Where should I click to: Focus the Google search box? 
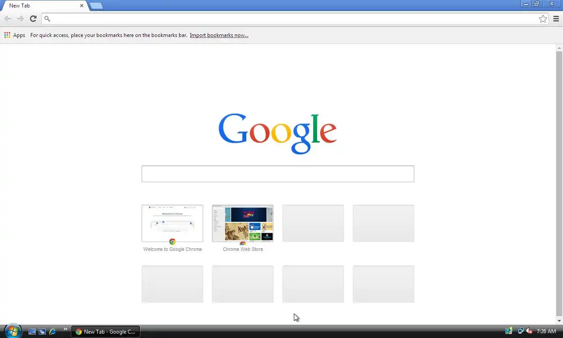coord(278,174)
